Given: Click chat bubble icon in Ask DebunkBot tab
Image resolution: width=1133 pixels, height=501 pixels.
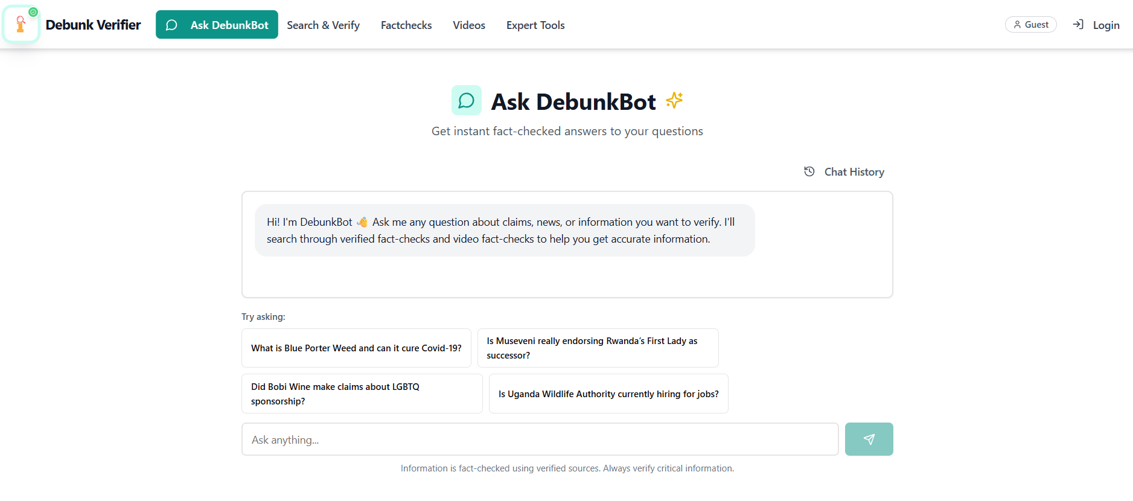Looking at the screenshot, I should pyautogui.click(x=171, y=25).
